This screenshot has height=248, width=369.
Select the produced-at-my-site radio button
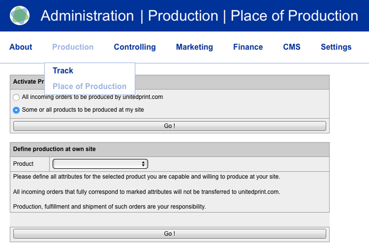click(x=17, y=110)
